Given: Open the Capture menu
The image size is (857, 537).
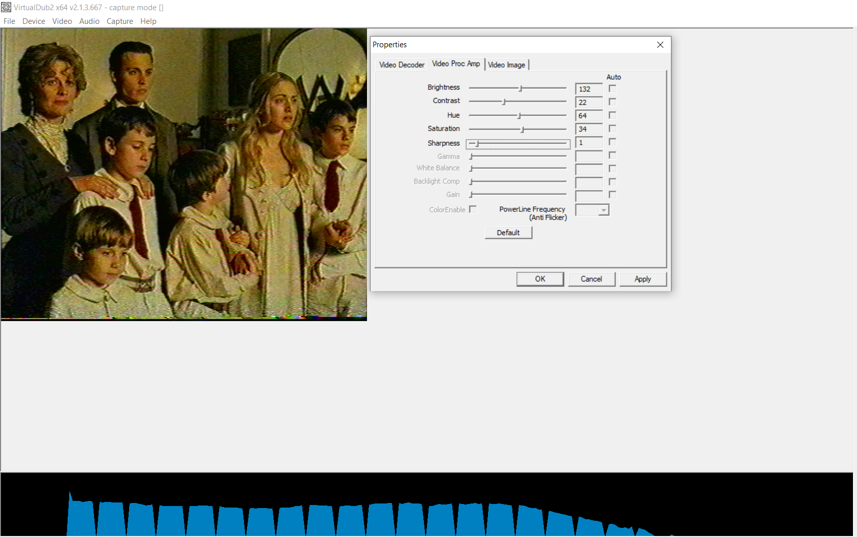Looking at the screenshot, I should tap(120, 21).
